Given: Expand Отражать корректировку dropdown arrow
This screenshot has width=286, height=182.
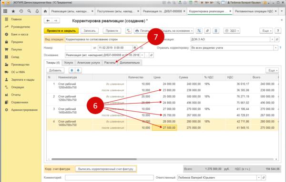Looking at the screenshot, I should (276, 48).
